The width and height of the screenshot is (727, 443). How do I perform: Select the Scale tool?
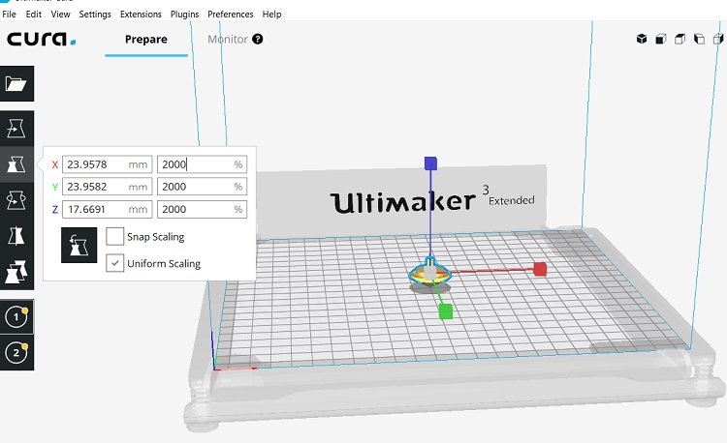(16, 164)
